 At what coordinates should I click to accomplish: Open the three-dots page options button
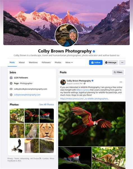[122, 63]
